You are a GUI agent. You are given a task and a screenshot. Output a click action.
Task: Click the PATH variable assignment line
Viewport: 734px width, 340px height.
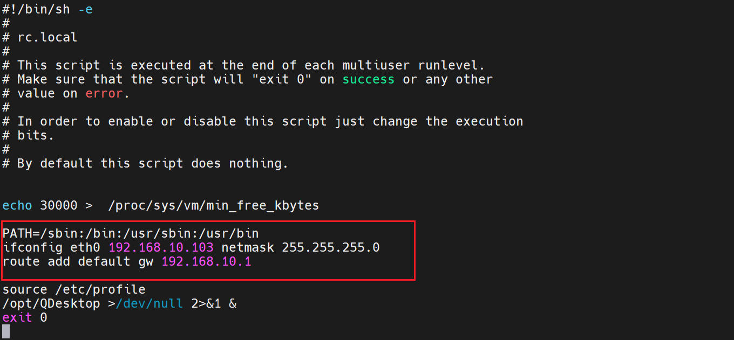131,233
